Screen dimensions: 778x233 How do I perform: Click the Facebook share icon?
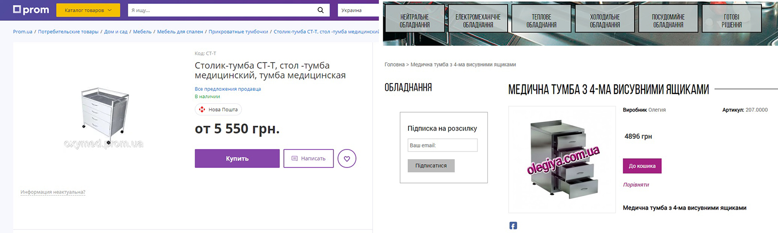(513, 226)
